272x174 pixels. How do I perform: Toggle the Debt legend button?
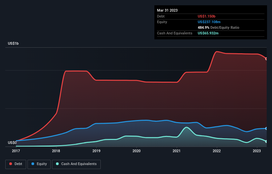[16, 164]
